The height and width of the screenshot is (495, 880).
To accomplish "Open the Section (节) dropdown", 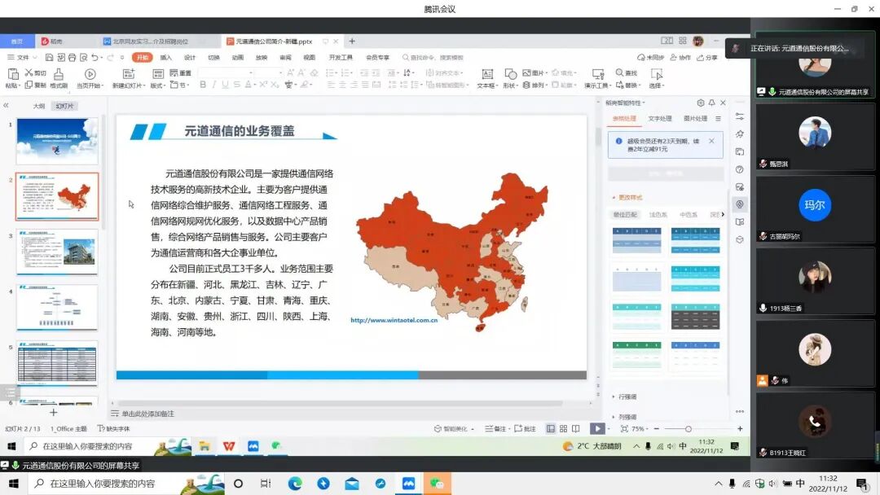I will tap(180, 85).
